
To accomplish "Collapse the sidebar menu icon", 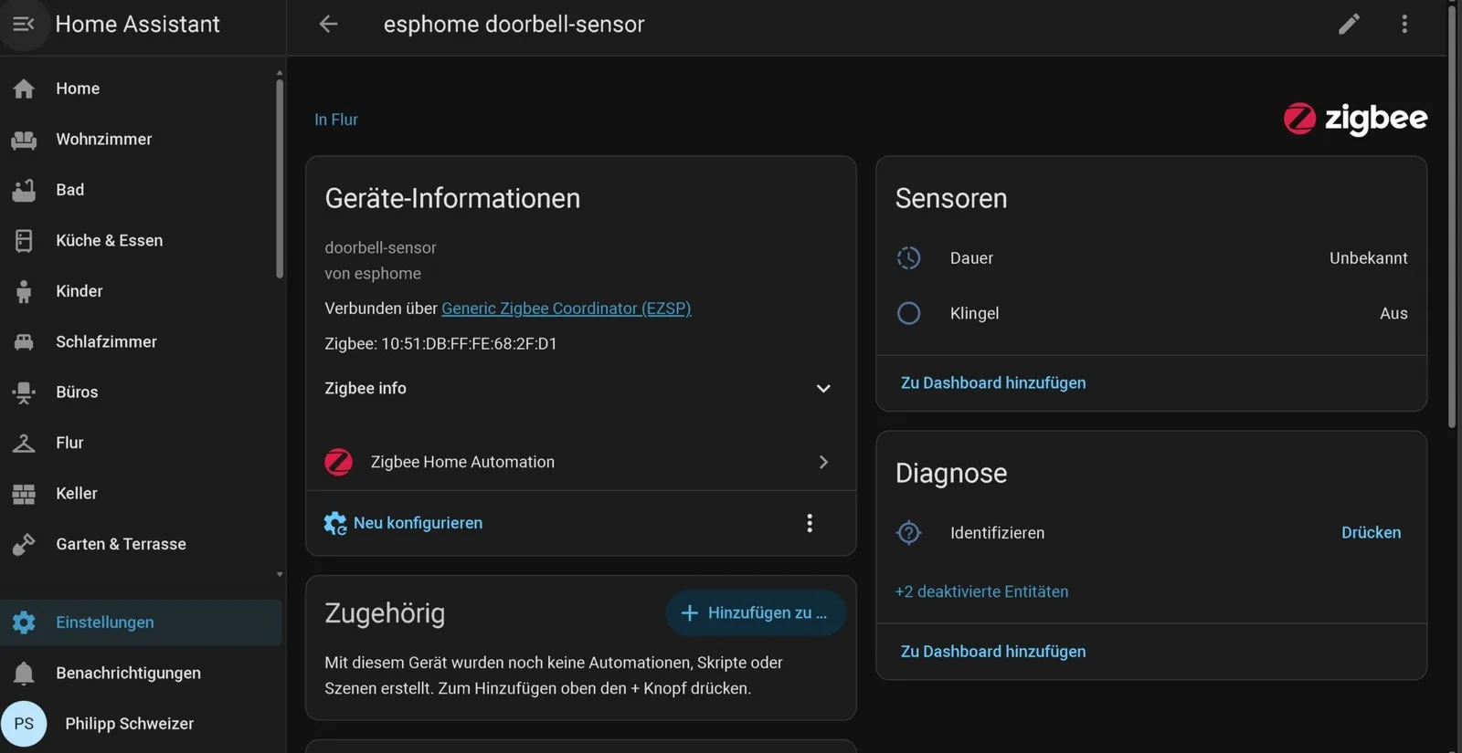I will coord(24,24).
